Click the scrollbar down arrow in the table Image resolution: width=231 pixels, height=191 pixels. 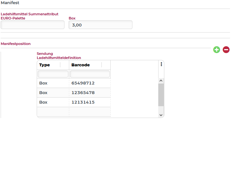(x=161, y=115)
